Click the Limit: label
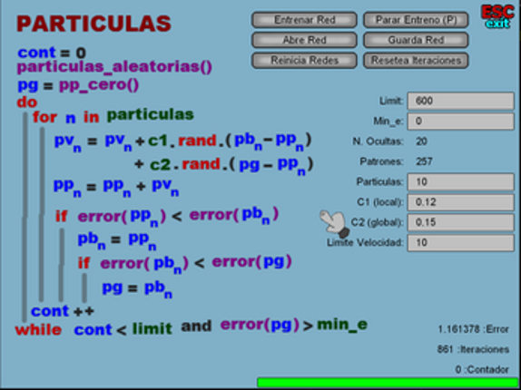The width and height of the screenshot is (521, 390). (x=391, y=101)
